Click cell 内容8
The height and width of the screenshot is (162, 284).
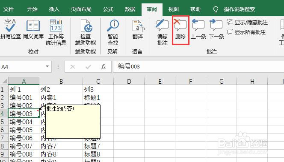pos(61,154)
